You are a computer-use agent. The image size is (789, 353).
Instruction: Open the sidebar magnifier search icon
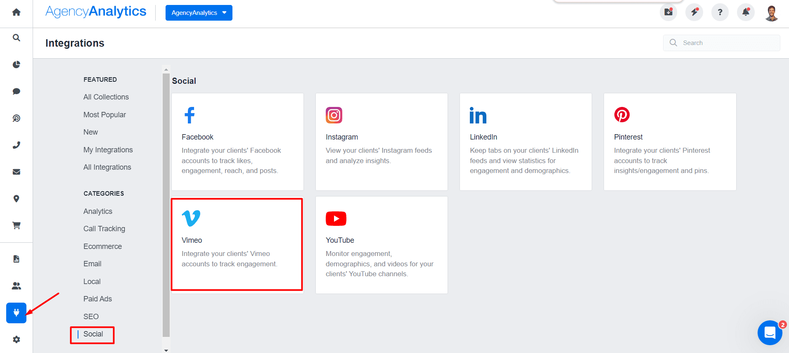pyautogui.click(x=16, y=38)
